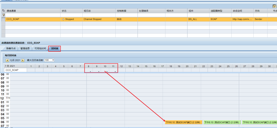The height and width of the screenshot is (128, 277).
Task: Click the CCO_SOAP row label in calendar
Action: pyautogui.click(x=16, y=70)
